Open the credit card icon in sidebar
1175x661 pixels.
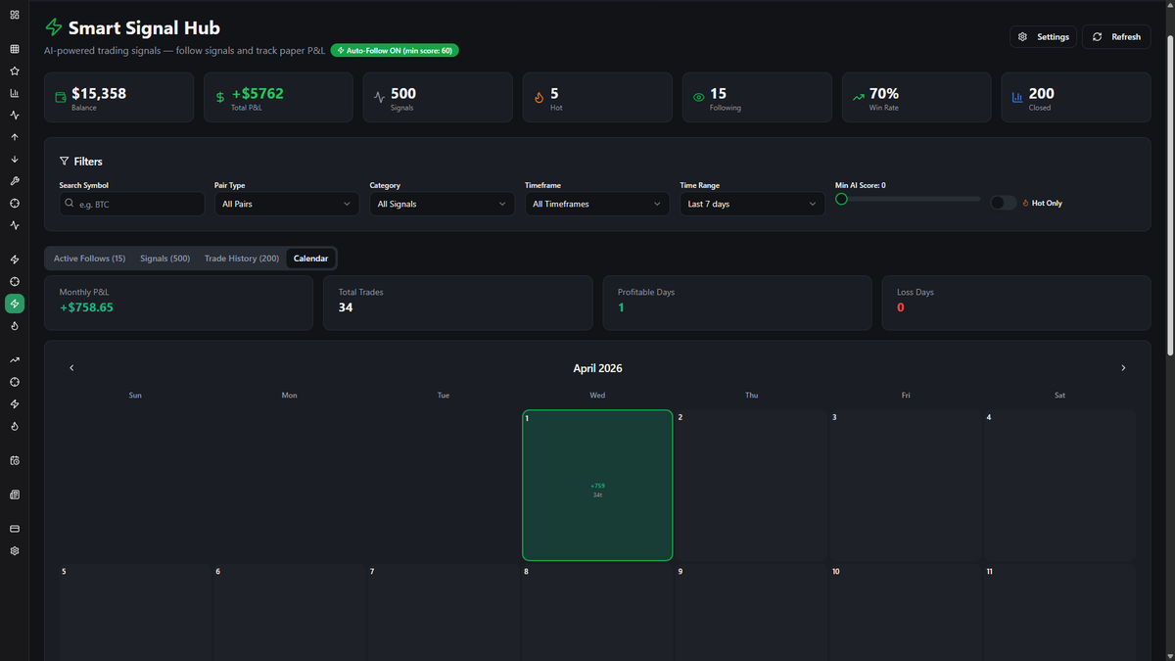[x=15, y=529]
